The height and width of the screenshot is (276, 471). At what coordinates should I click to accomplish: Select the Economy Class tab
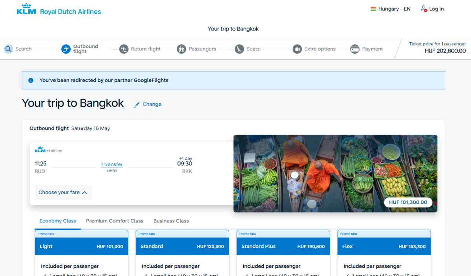(58, 221)
